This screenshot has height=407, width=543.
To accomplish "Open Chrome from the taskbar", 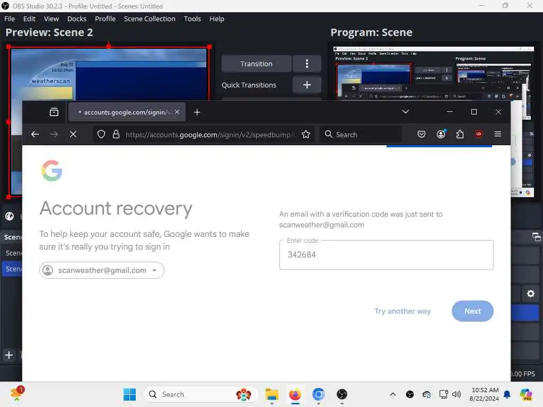I will [x=318, y=394].
